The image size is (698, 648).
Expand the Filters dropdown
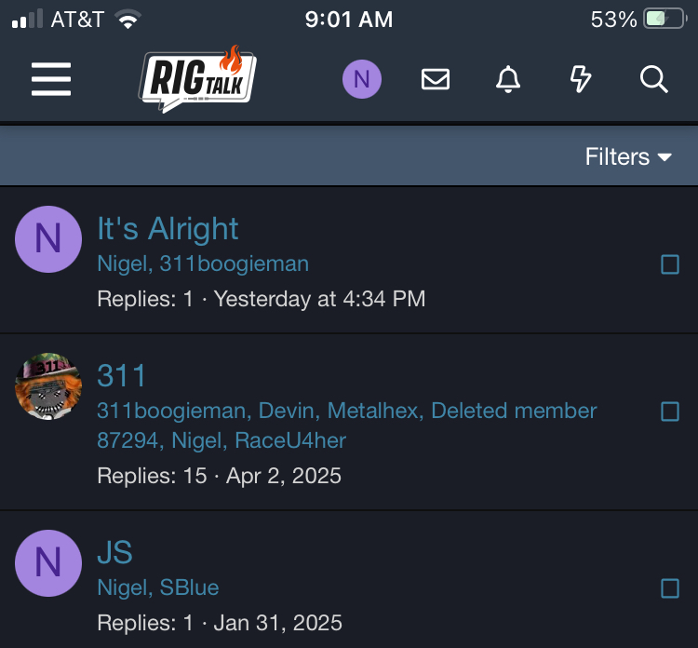628,156
